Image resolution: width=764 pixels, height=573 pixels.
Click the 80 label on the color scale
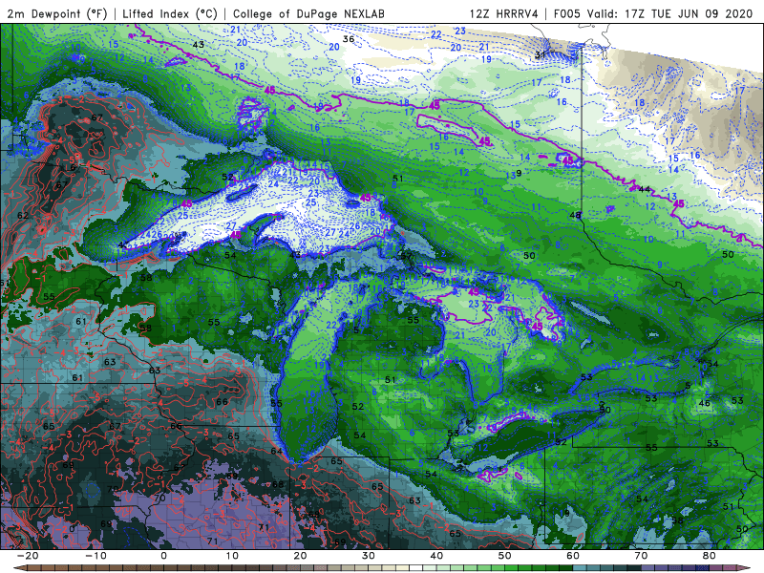(x=710, y=556)
